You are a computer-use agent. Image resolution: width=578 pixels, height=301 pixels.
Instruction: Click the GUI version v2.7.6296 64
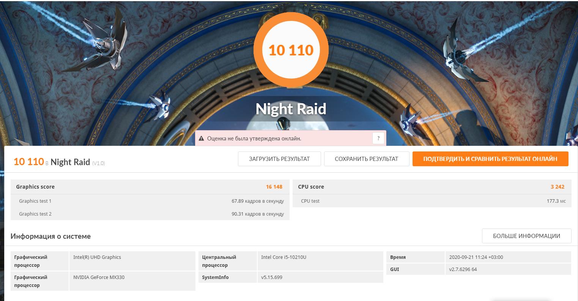click(463, 269)
